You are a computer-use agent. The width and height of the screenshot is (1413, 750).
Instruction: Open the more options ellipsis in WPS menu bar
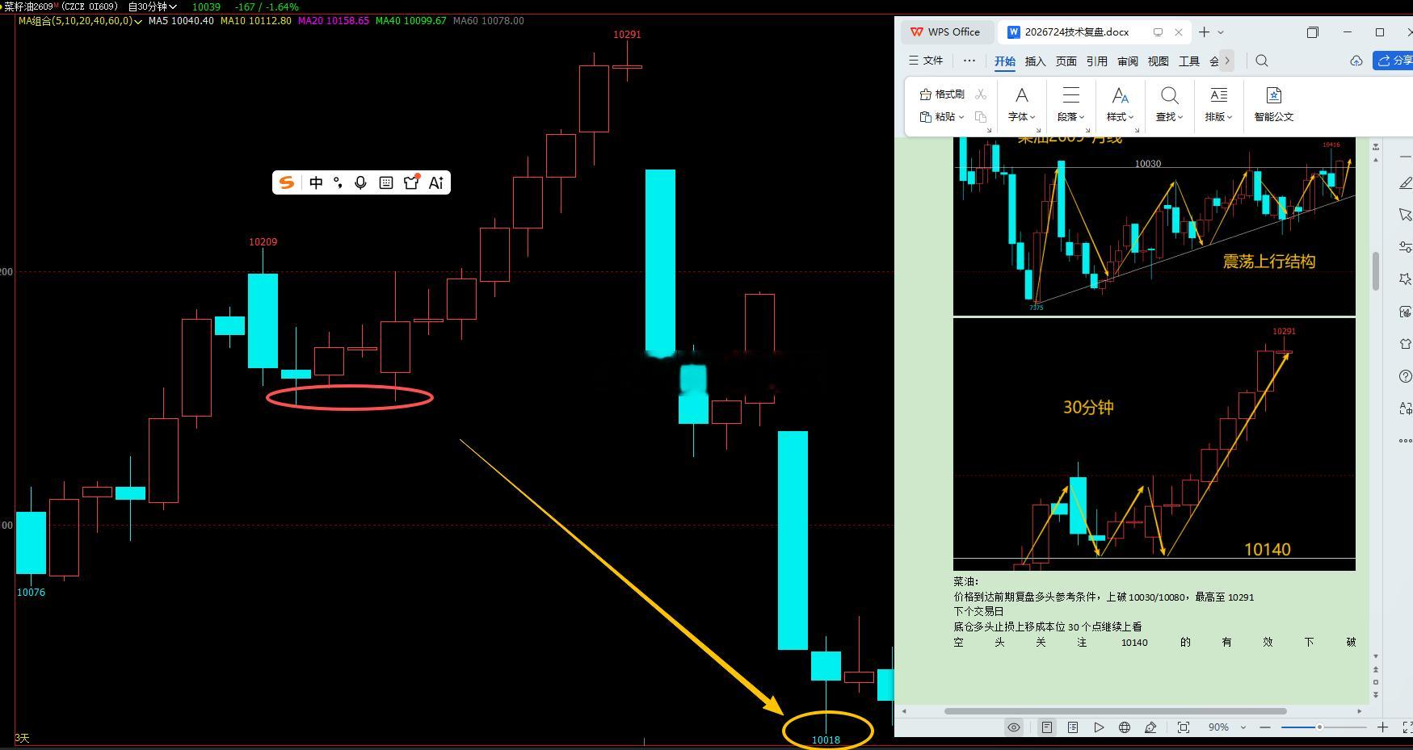(969, 61)
